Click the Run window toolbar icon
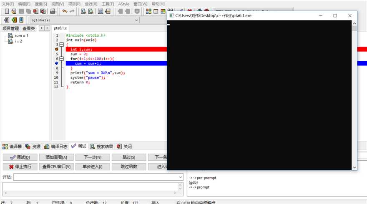The image size is (367, 204). tap(156, 11)
